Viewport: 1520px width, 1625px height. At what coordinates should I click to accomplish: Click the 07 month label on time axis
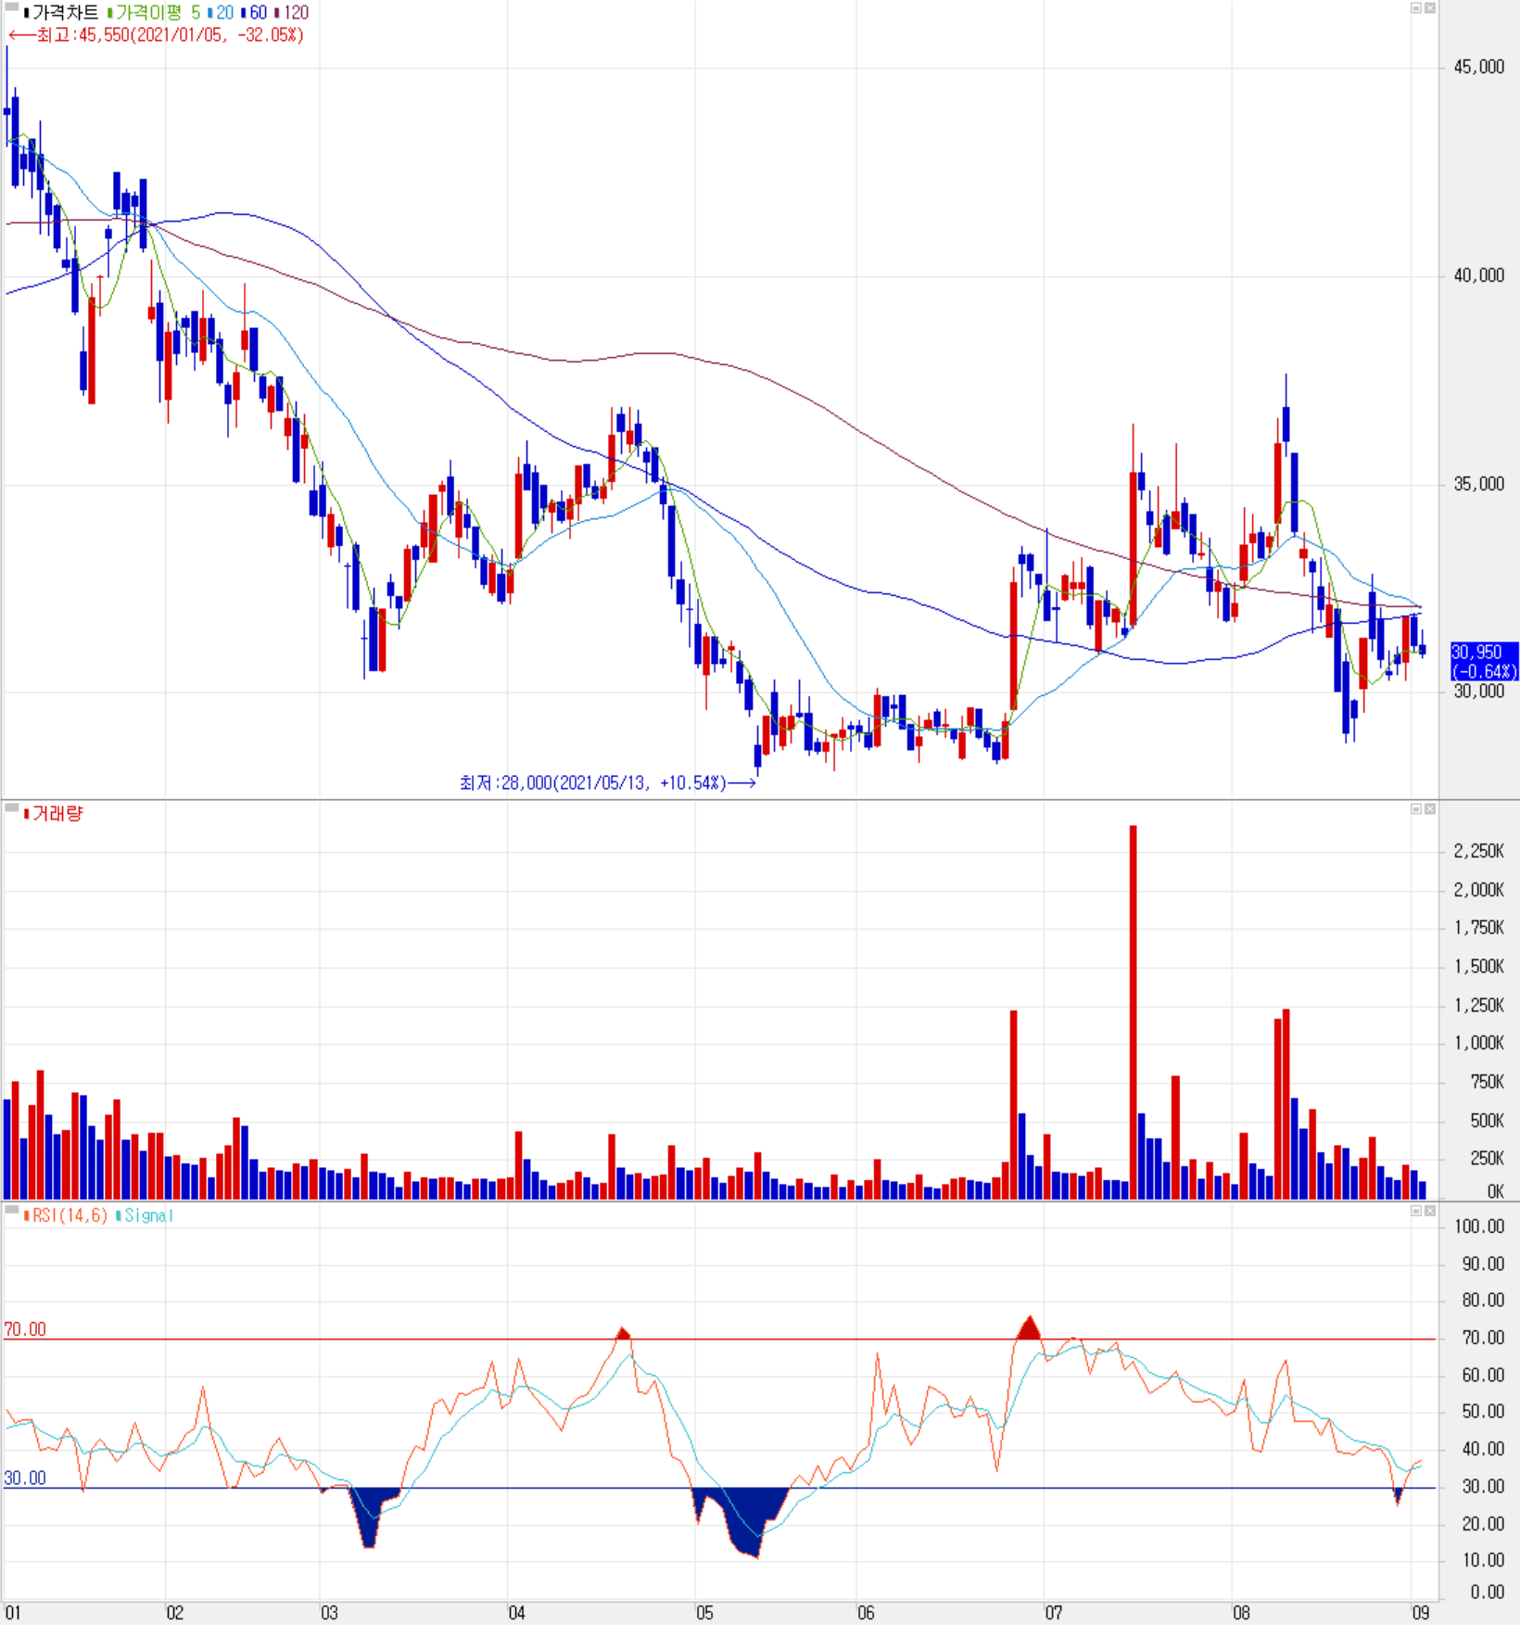(1055, 1613)
